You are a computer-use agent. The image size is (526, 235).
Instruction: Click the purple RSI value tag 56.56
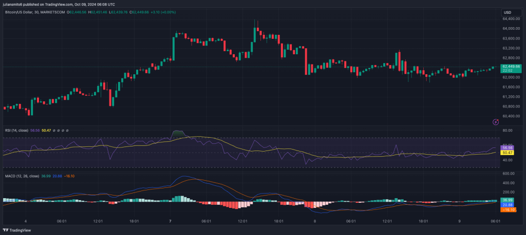[508, 147]
